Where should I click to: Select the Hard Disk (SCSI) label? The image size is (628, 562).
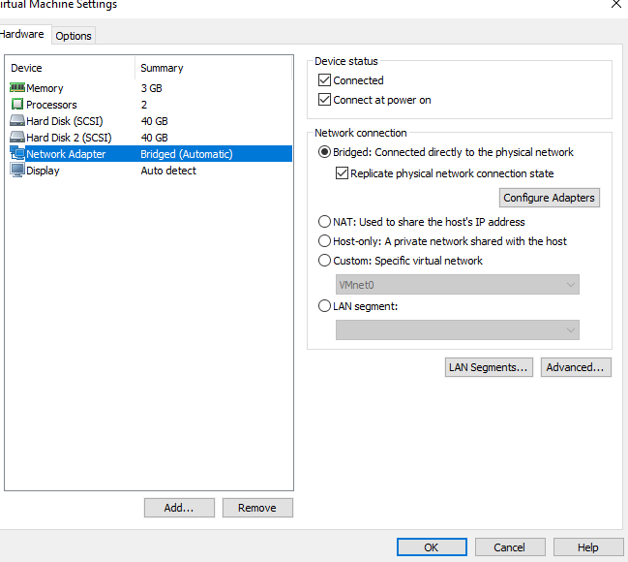click(65, 121)
